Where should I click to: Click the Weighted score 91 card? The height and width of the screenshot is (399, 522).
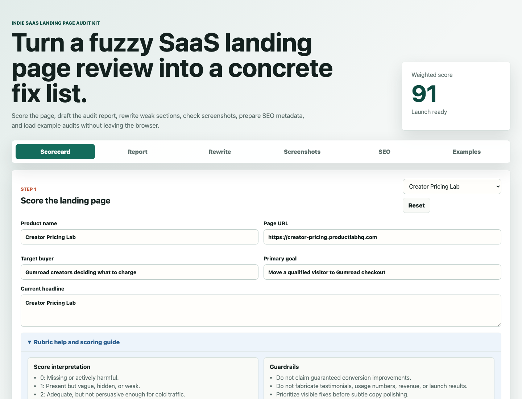pyautogui.click(x=456, y=96)
